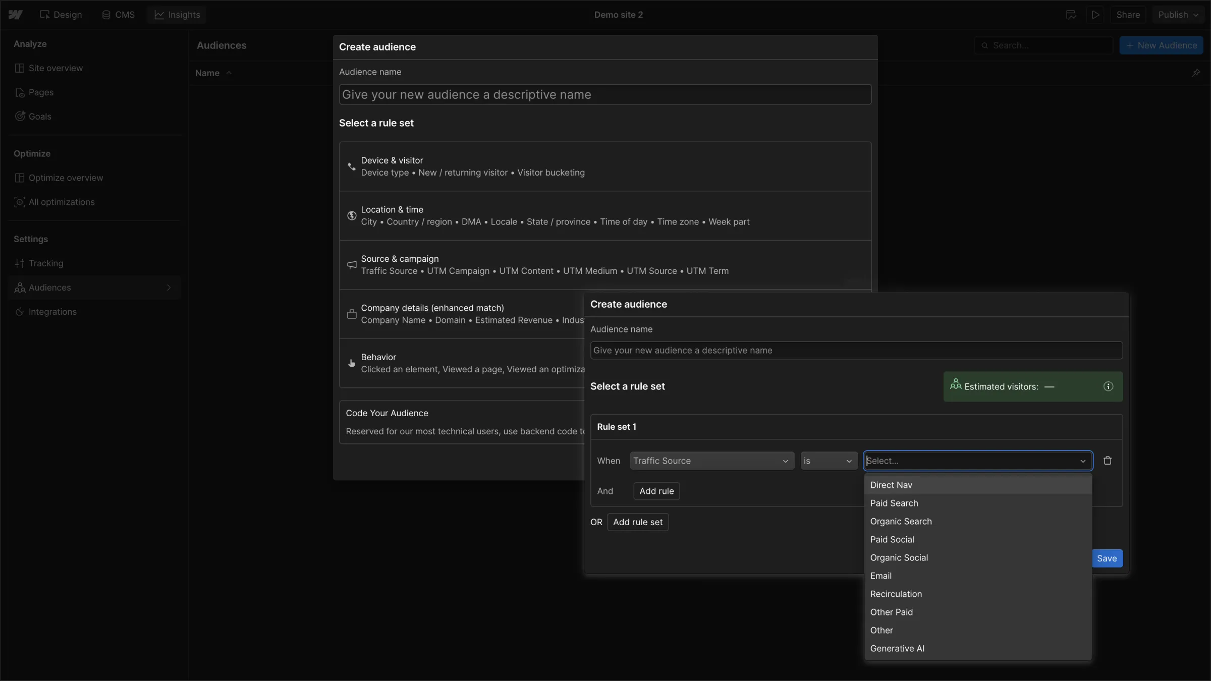Open Integrations from the sidebar

click(x=19, y=312)
